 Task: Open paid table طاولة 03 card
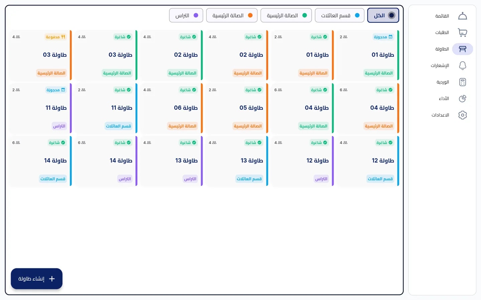[40, 55]
